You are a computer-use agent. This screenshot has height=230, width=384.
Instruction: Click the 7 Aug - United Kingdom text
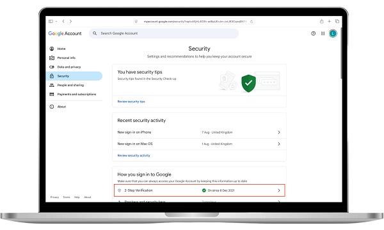217,132
